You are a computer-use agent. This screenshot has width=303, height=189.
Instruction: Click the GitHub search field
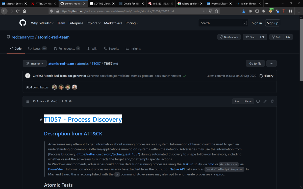(x=223, y=23)
